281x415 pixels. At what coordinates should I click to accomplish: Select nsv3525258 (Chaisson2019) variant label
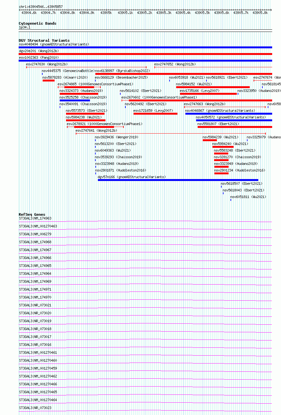tap(83, 97)
